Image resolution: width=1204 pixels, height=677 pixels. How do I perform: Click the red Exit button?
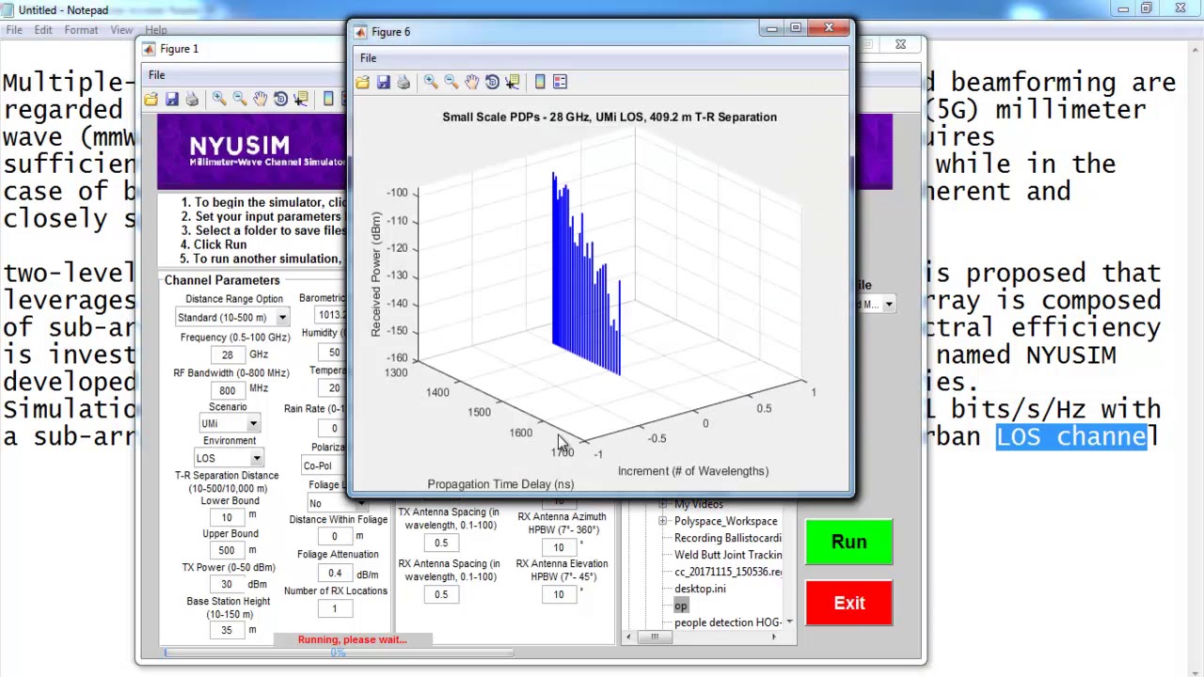[x=848, y=604]
